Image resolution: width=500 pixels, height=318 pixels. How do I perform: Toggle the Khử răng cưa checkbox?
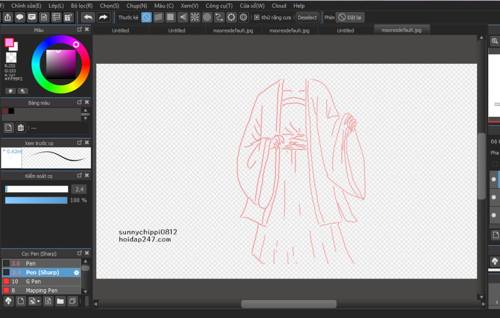(x=257, y=18)
